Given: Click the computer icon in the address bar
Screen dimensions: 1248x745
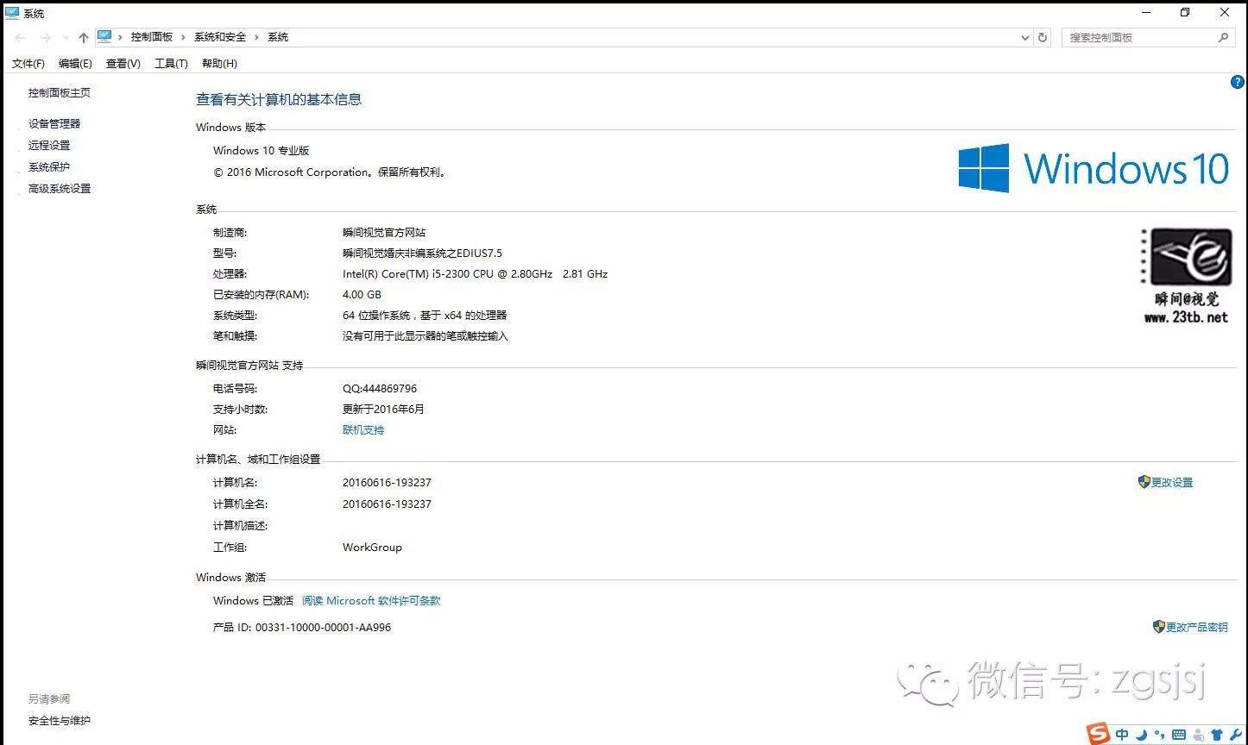Looking at the screenshot, I should point(104,37).
